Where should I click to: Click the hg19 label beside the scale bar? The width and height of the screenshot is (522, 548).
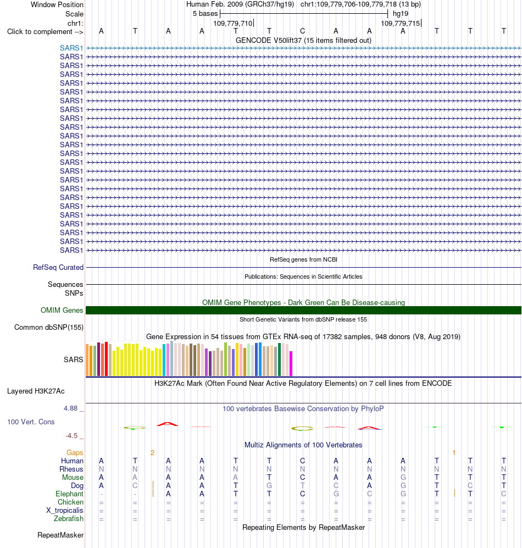[x=401, y=14]
